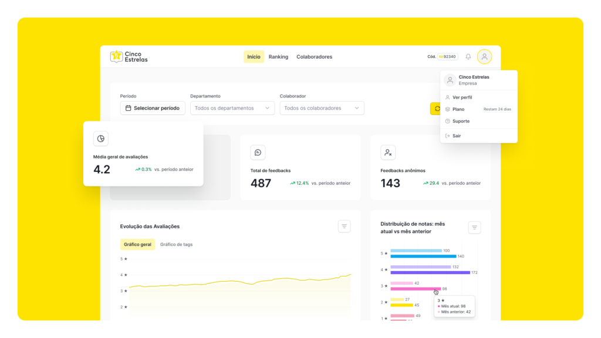Click the anonymous user icon on card
Viewport: 601px width, 338px height.
click(x=388, y=153)
